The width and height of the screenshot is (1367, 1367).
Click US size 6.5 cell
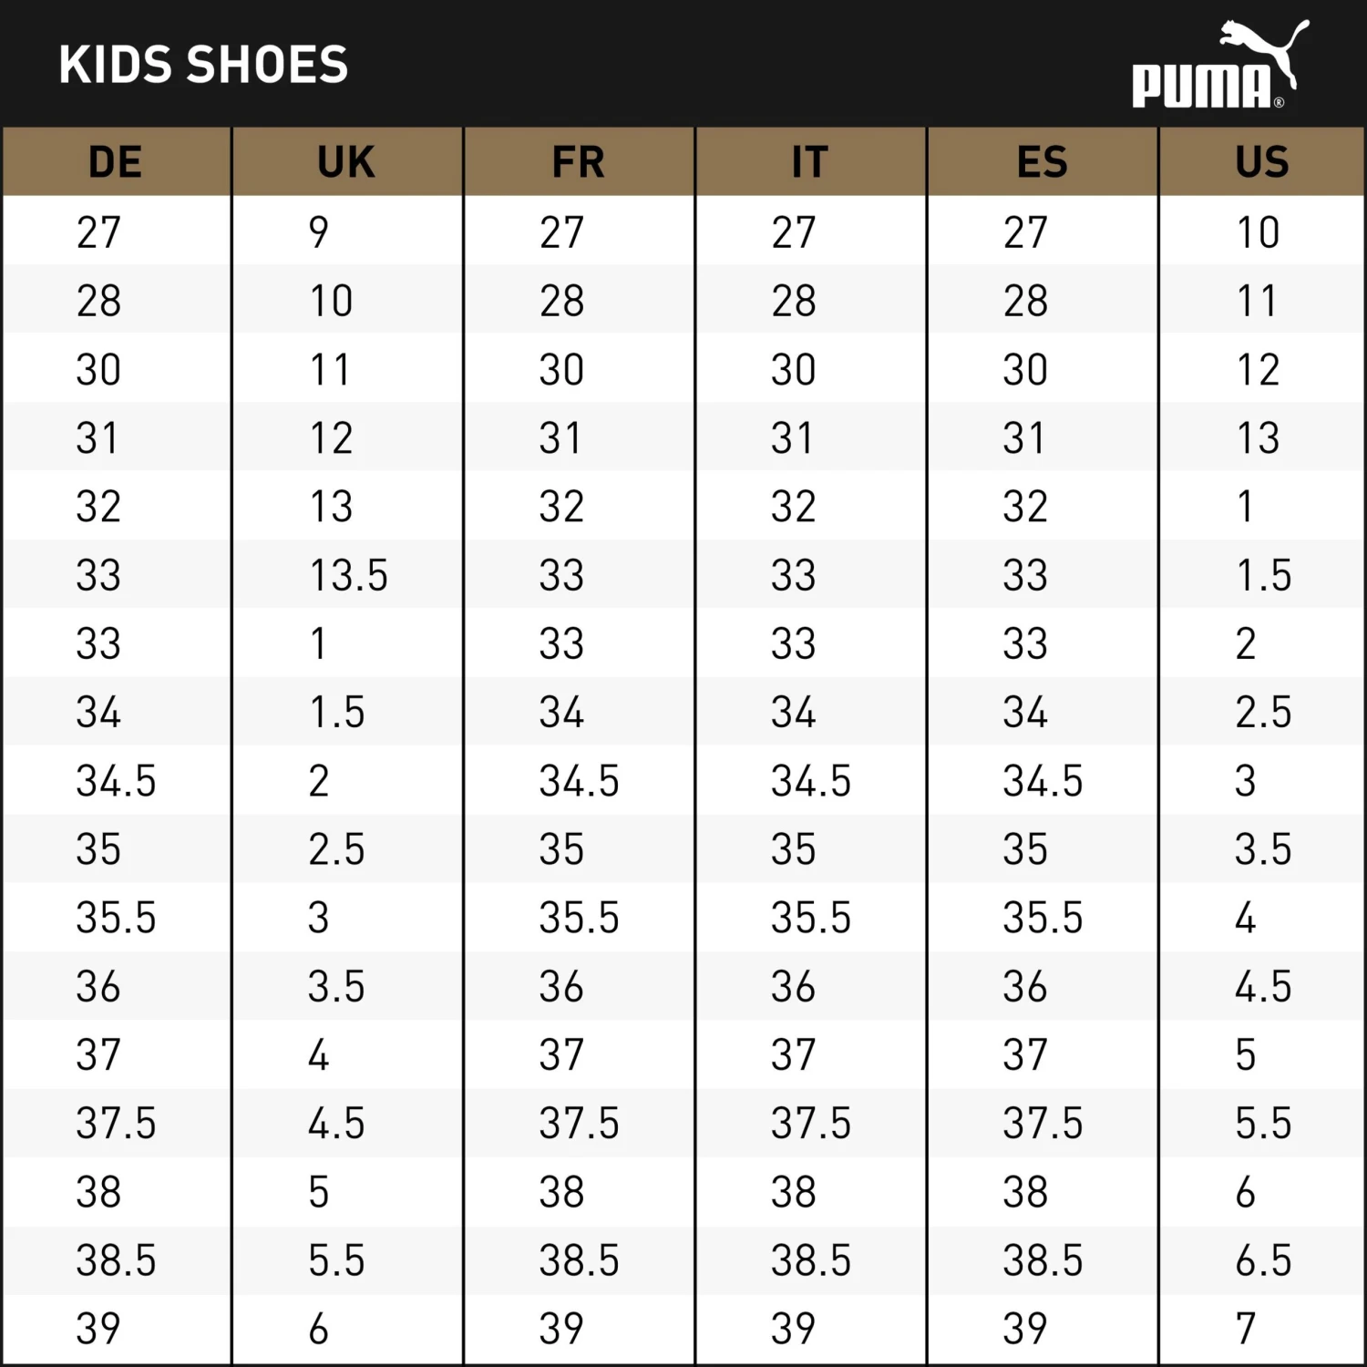(x=1263, y=1260)
